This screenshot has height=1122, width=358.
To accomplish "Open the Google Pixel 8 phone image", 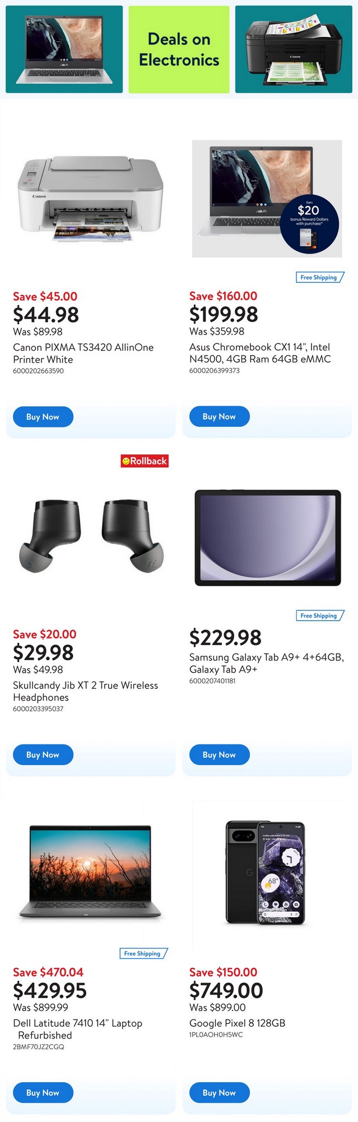I will tap(266, 873).
